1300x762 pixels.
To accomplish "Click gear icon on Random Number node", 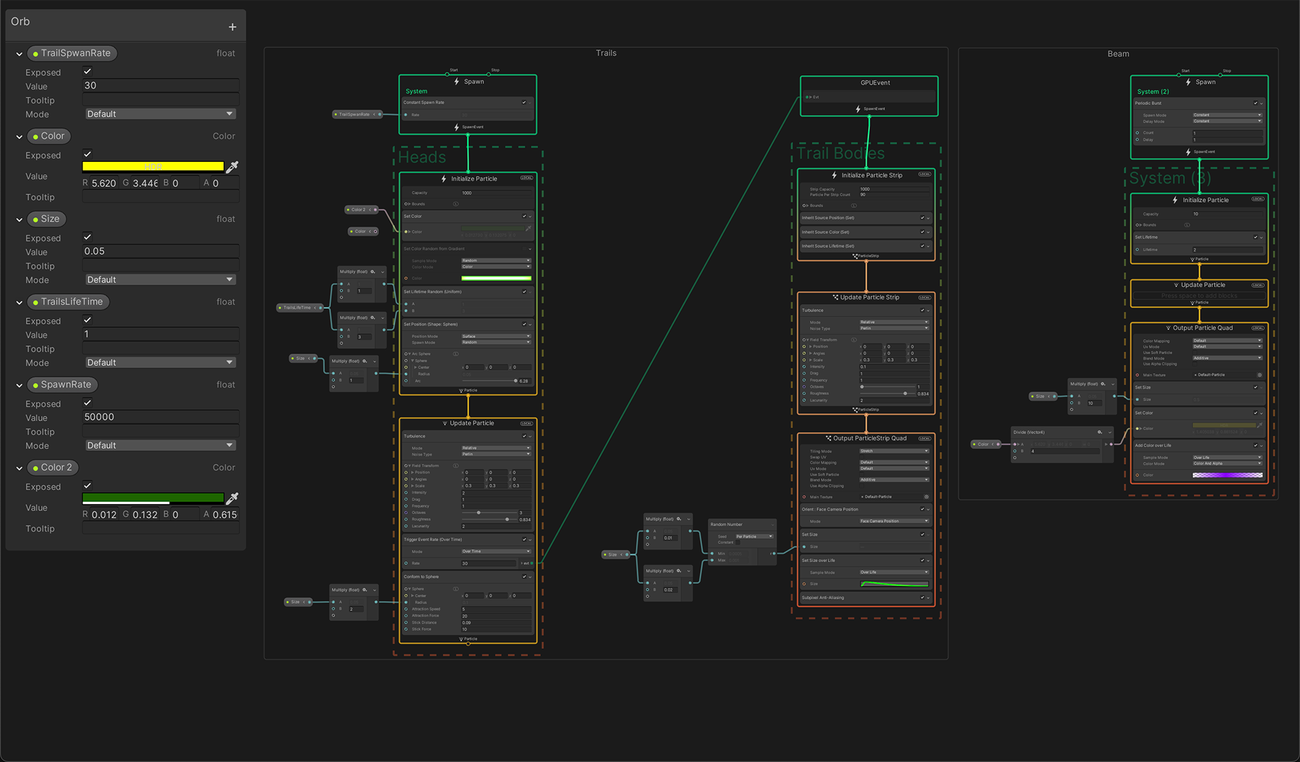I will [x=772, y=524].
